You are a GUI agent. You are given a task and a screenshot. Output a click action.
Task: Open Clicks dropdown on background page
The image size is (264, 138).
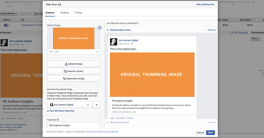click(256, 38)
